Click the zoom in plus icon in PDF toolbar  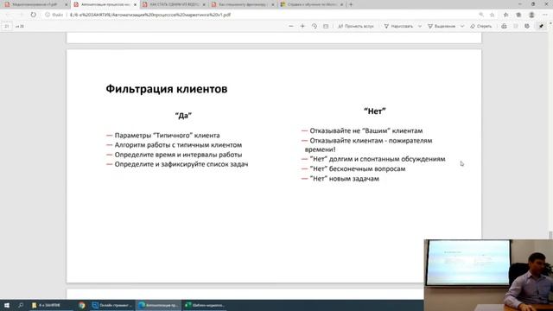[x=302, y=26]
